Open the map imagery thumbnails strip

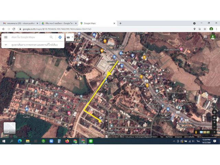click(205, 132)
